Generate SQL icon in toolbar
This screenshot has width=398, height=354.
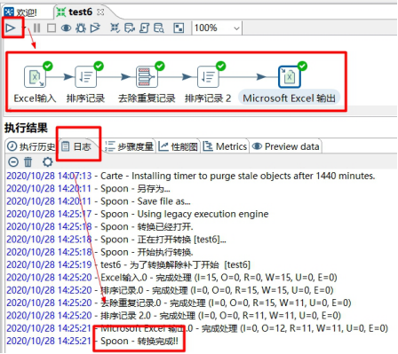pos(144,28)
